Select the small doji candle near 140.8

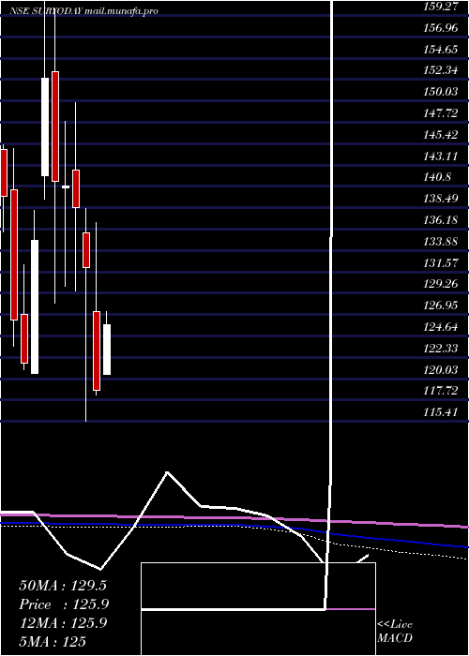(x=66, y=186)
